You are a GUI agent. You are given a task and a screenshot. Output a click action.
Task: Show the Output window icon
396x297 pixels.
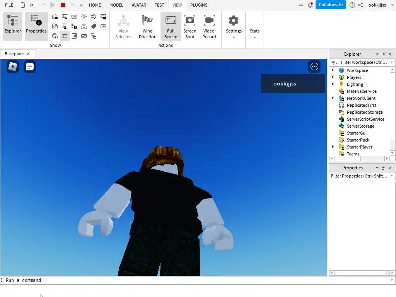click(65, 17)
